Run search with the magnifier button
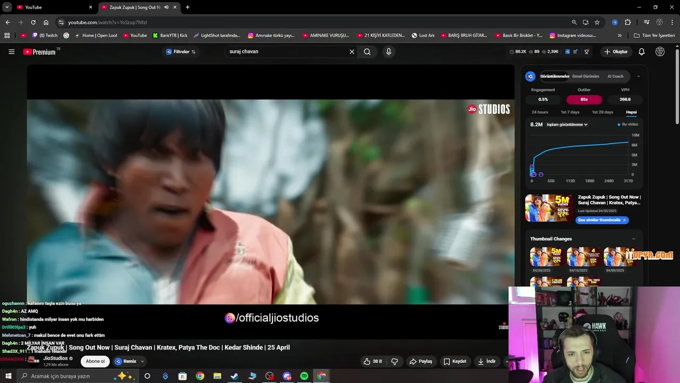Screen dimensions: 680x383 pos(367,52)
